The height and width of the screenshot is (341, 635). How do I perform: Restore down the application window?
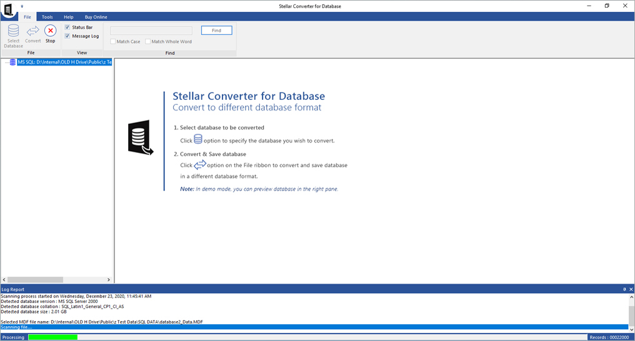(607, 6)
